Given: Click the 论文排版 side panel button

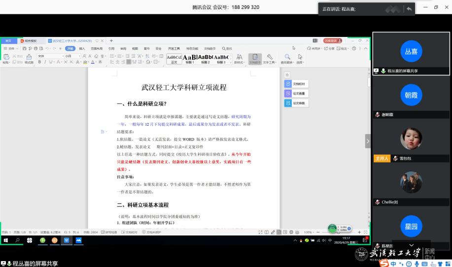Looking at the screenshot, I should pyautogui.click(x=296, y=103).
